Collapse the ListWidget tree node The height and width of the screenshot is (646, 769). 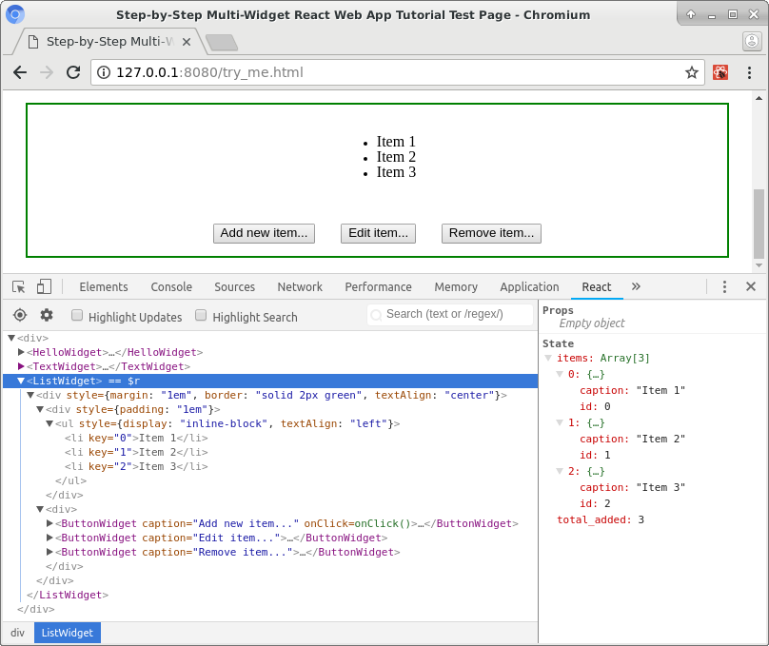pos(21,381)
